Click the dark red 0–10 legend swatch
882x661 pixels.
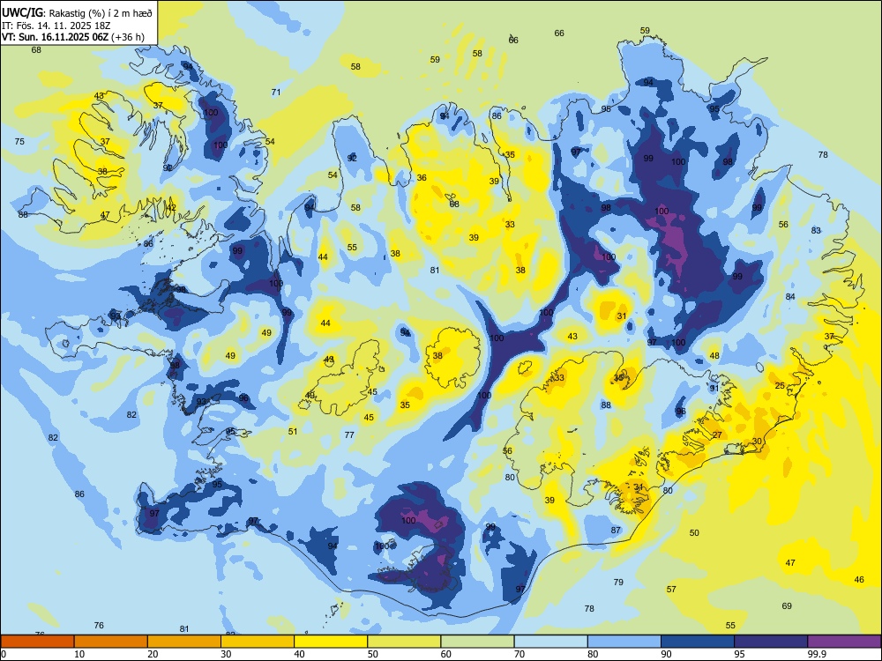37,642
